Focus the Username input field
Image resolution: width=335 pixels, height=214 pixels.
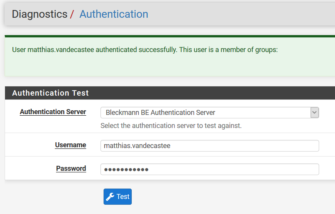point(209,146)
